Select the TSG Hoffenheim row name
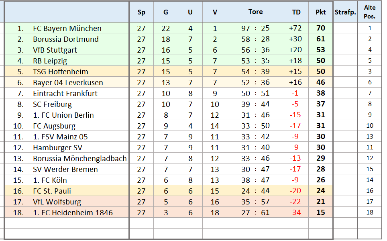 [x=60, y=71]
